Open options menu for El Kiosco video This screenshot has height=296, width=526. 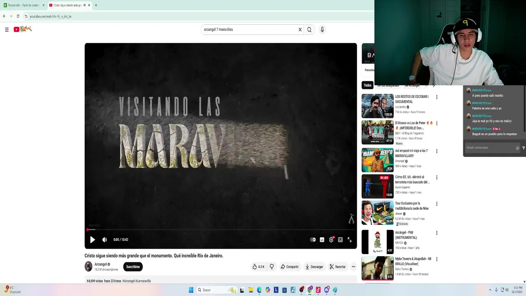click(437, 123)
